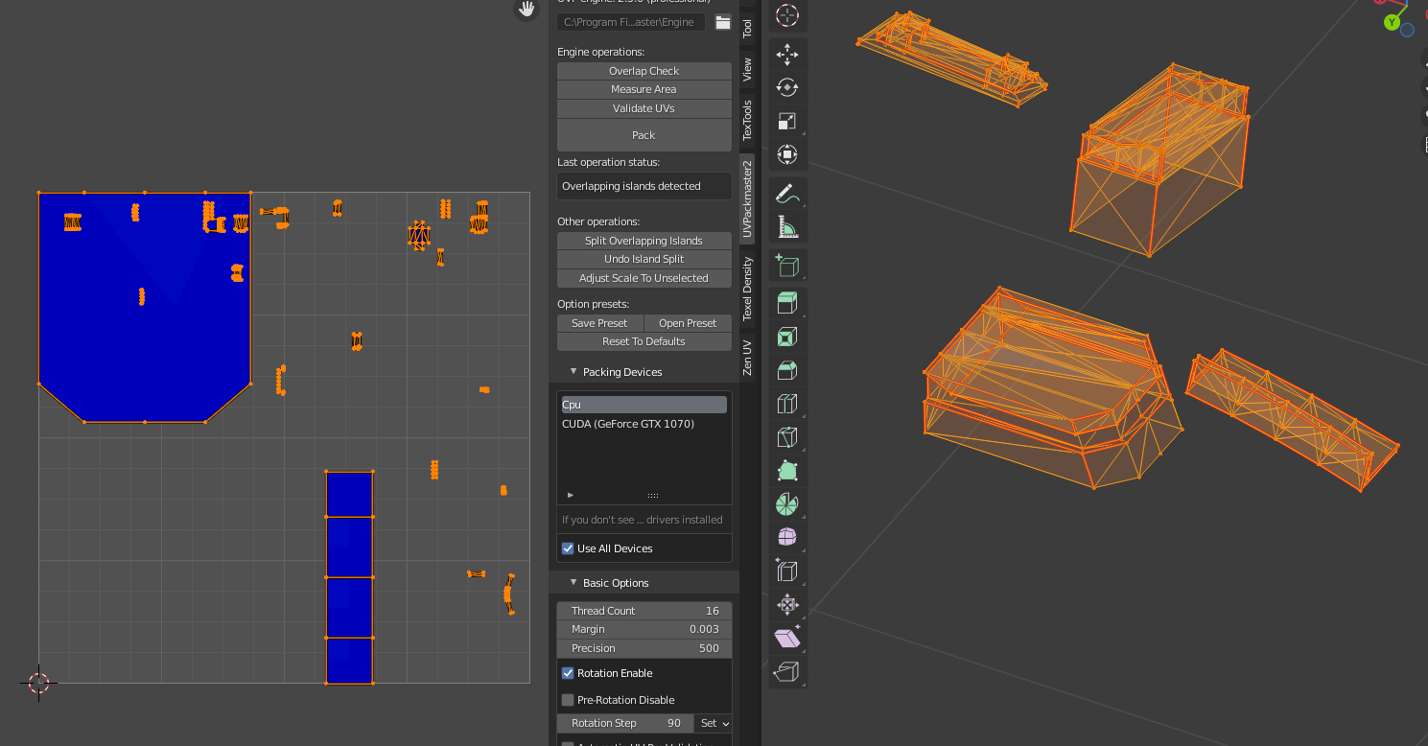Choose the Extrude Region tool
Screen dimensions: 1428x746
(786, 303)
